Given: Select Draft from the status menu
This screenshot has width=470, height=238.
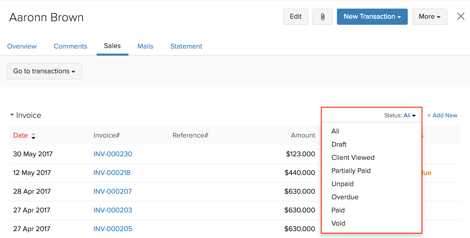Looking at the screenshot, I should pyautogui.click(x=339, y=144).
